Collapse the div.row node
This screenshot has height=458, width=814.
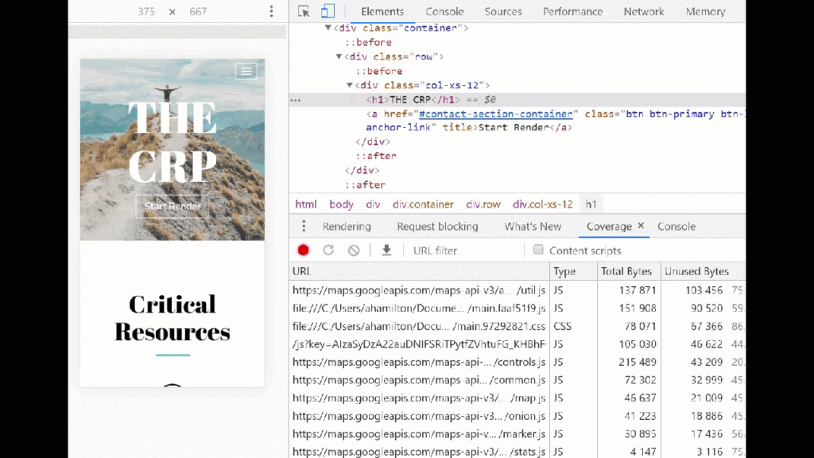coord(338,56)
